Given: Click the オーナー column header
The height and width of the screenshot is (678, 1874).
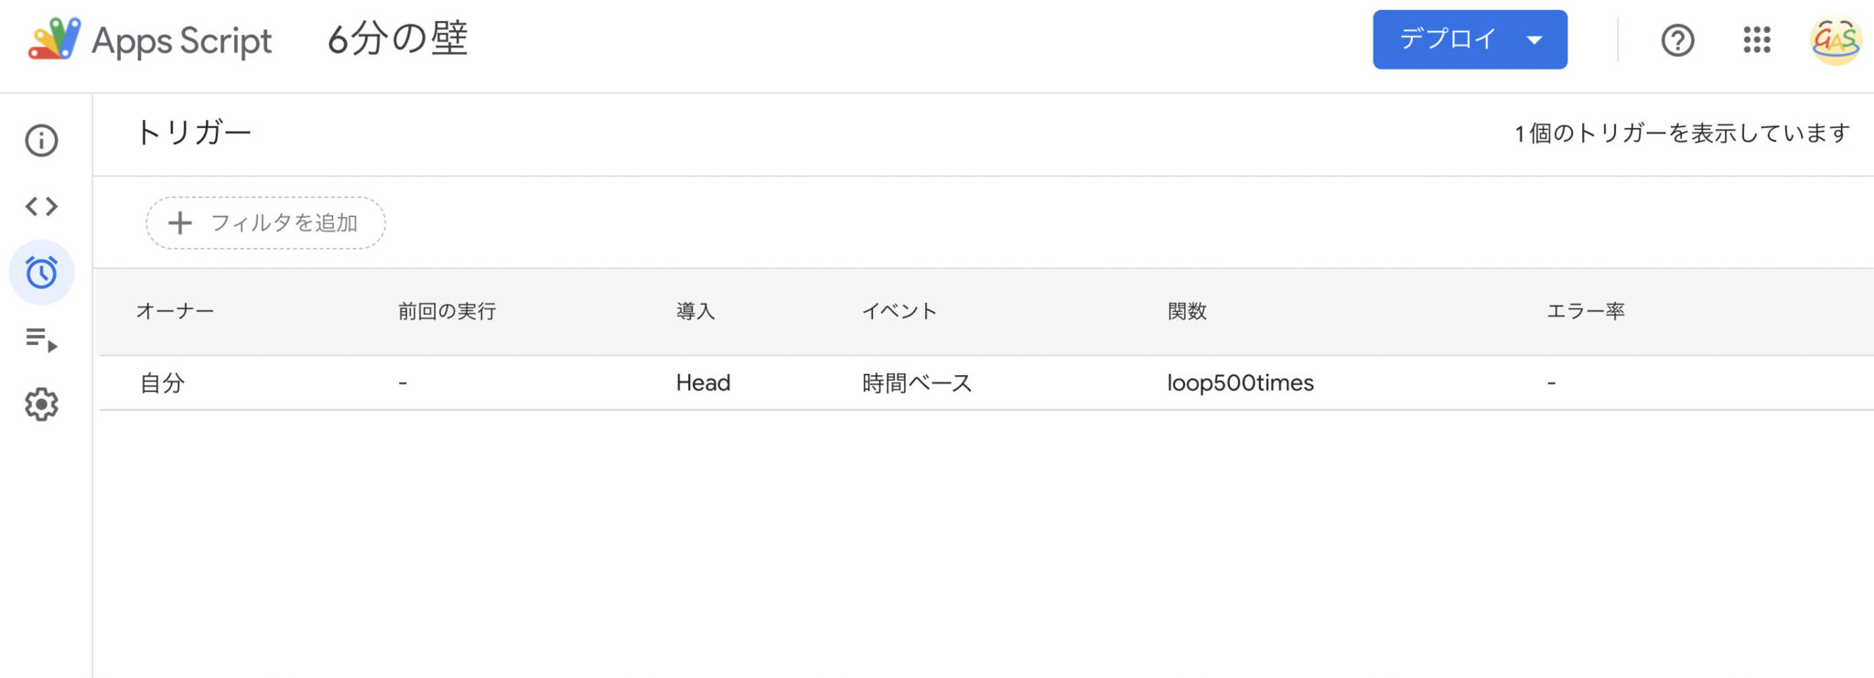Looking at the screenshot, I should [x=175, y=311].
